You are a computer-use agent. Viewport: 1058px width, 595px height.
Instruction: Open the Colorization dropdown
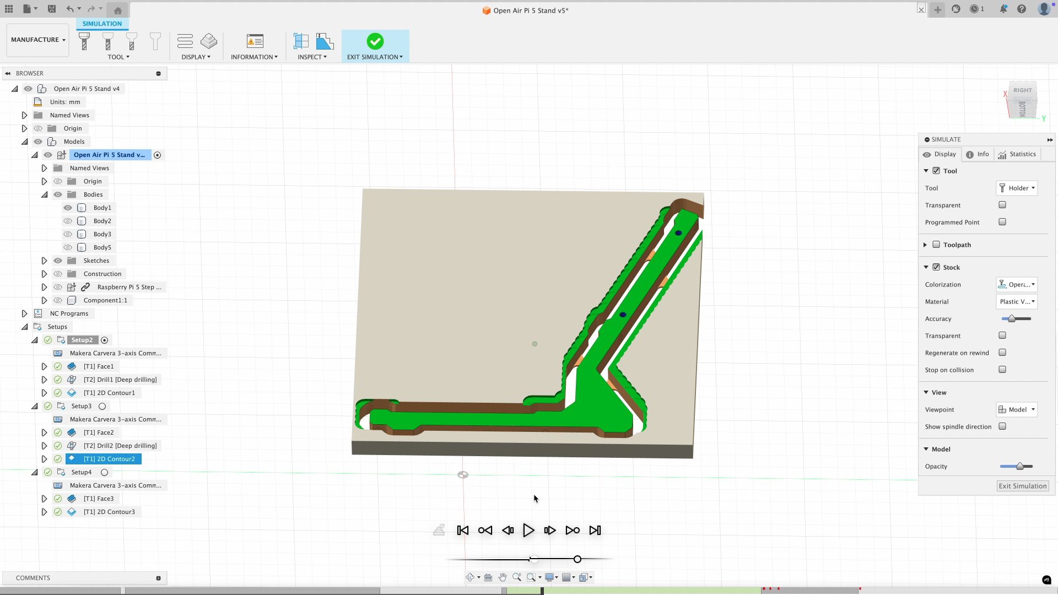coord(1017,284)
